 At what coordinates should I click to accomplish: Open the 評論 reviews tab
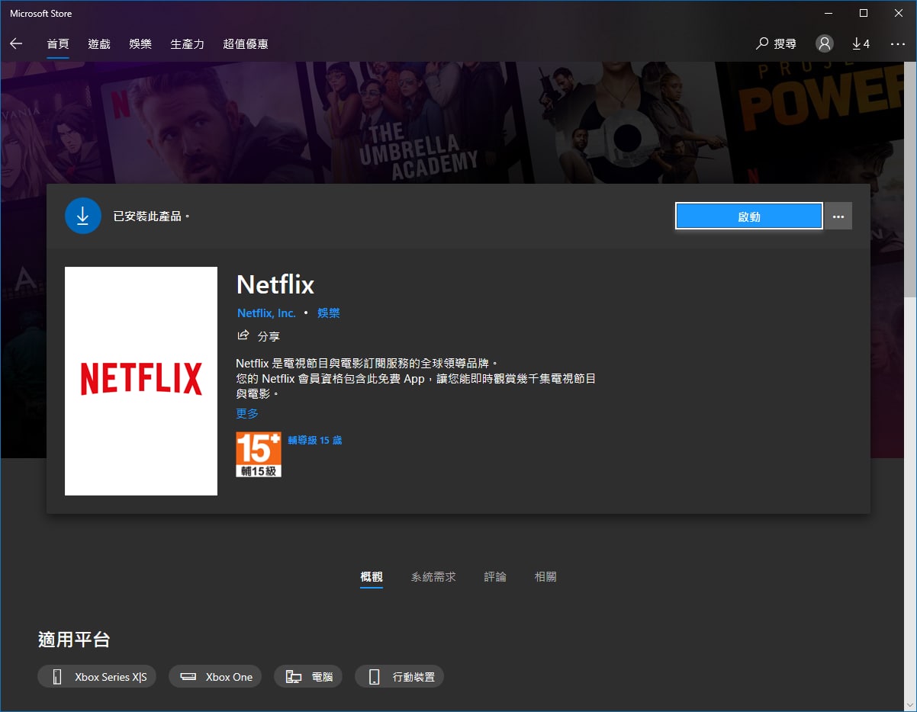coord(495,577)
